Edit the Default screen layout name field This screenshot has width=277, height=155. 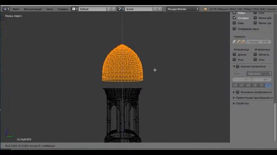[x=92, y=9]
